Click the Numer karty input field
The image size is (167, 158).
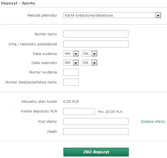tap(96, 34)
